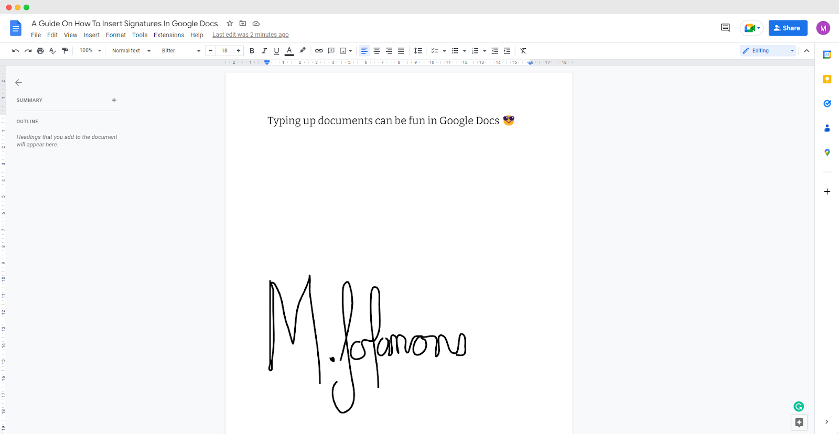Activate the paint format roller tool
The image size is (839, 434).
(65, 51)
